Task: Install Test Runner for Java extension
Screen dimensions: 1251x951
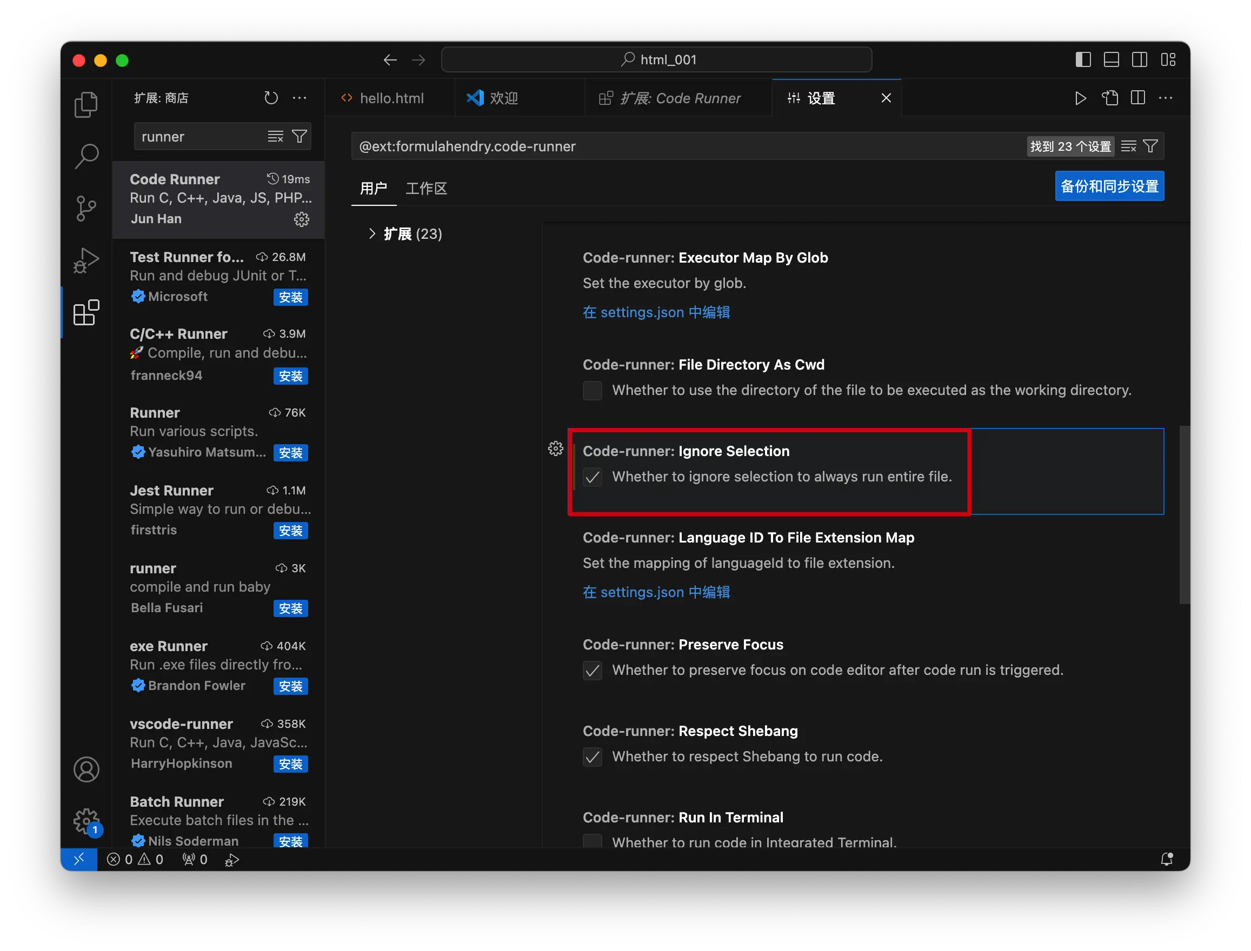Action: pos(290,297)
